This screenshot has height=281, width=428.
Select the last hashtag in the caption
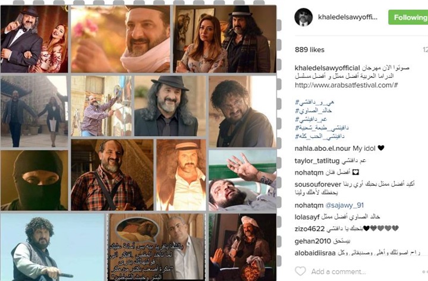pos(319,136)
